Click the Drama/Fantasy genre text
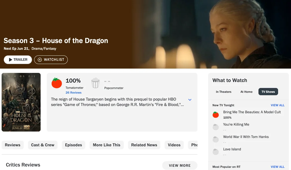This screenshot has width=291, height=170. click(44, 48)
